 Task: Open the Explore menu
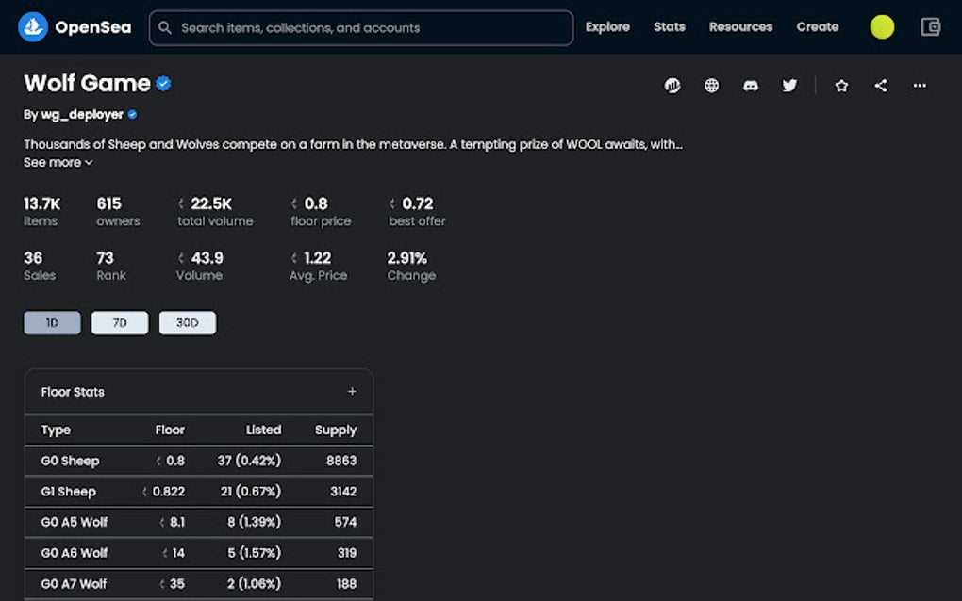coord(607,26)
